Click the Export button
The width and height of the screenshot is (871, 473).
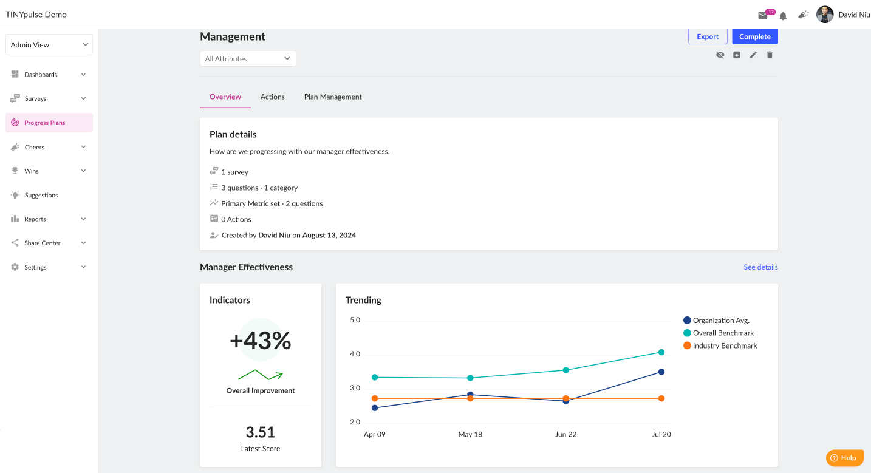tap(708, 36)
